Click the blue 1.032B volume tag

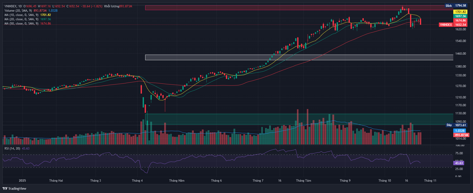(460, 131)
